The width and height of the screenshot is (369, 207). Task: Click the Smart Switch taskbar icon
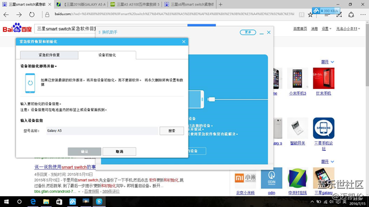(99, 201)
